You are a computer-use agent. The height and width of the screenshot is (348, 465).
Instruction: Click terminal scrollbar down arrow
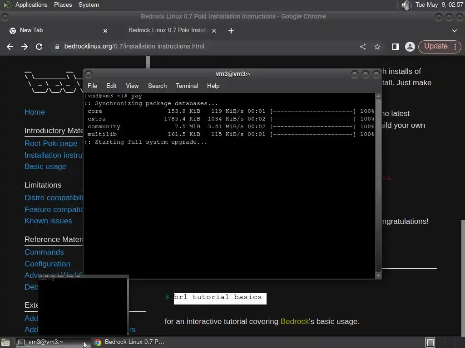pyautogui.click(x=378, y=276)
